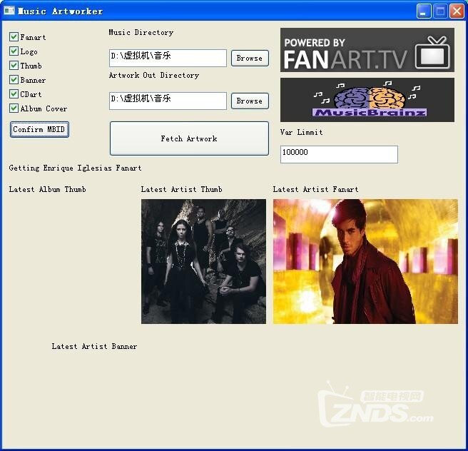Click the Confirm MBID button
The width and height of the screenshot is (468, 451).
pos(39,130)
